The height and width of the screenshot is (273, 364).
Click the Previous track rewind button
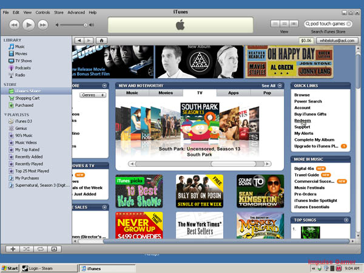coord(14,25)
